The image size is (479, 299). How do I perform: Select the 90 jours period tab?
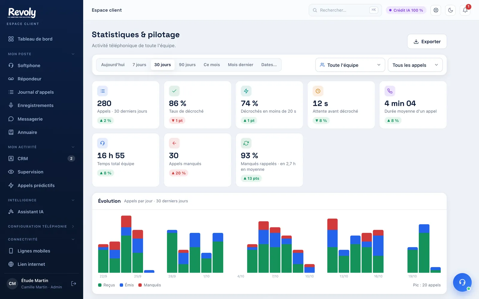tap(187, 65)
